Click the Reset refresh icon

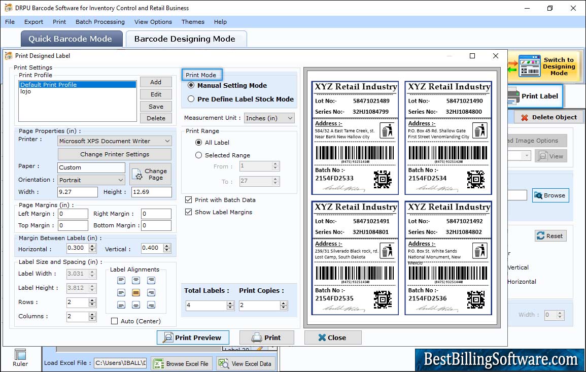[x=540, y=235]
